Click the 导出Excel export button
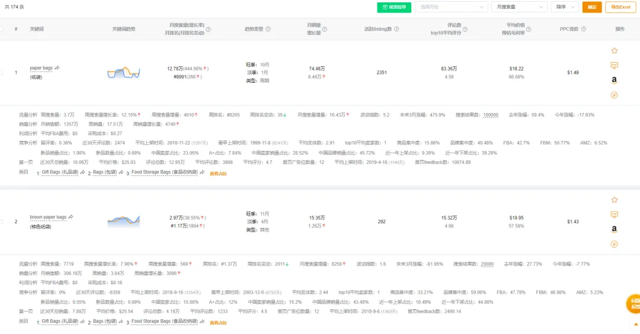640x334 pixels. [620, 7]
